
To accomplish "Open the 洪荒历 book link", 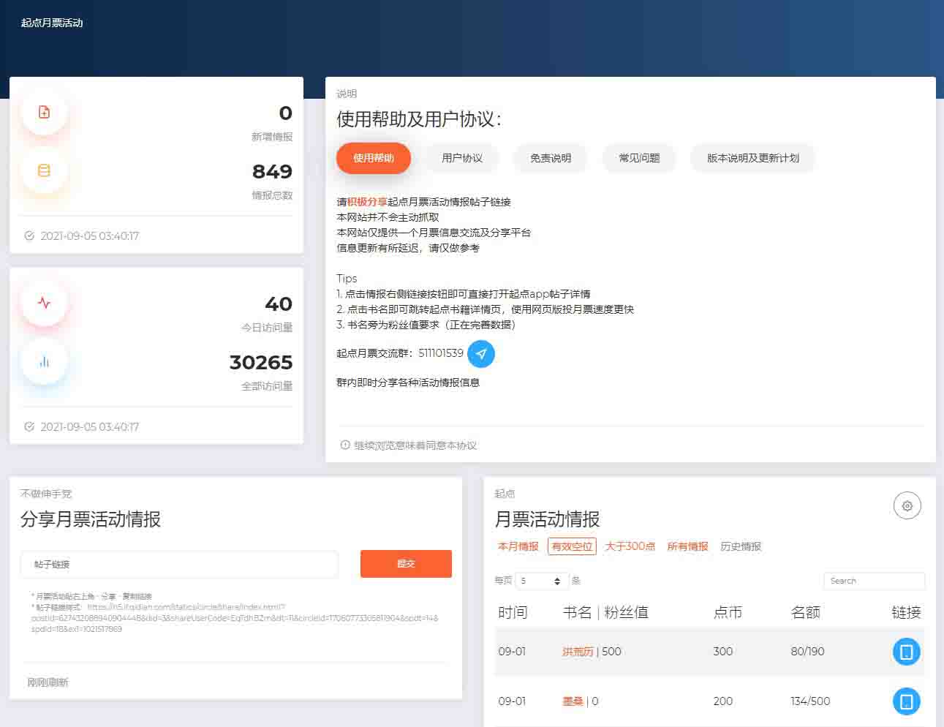I will pos(577,652).
